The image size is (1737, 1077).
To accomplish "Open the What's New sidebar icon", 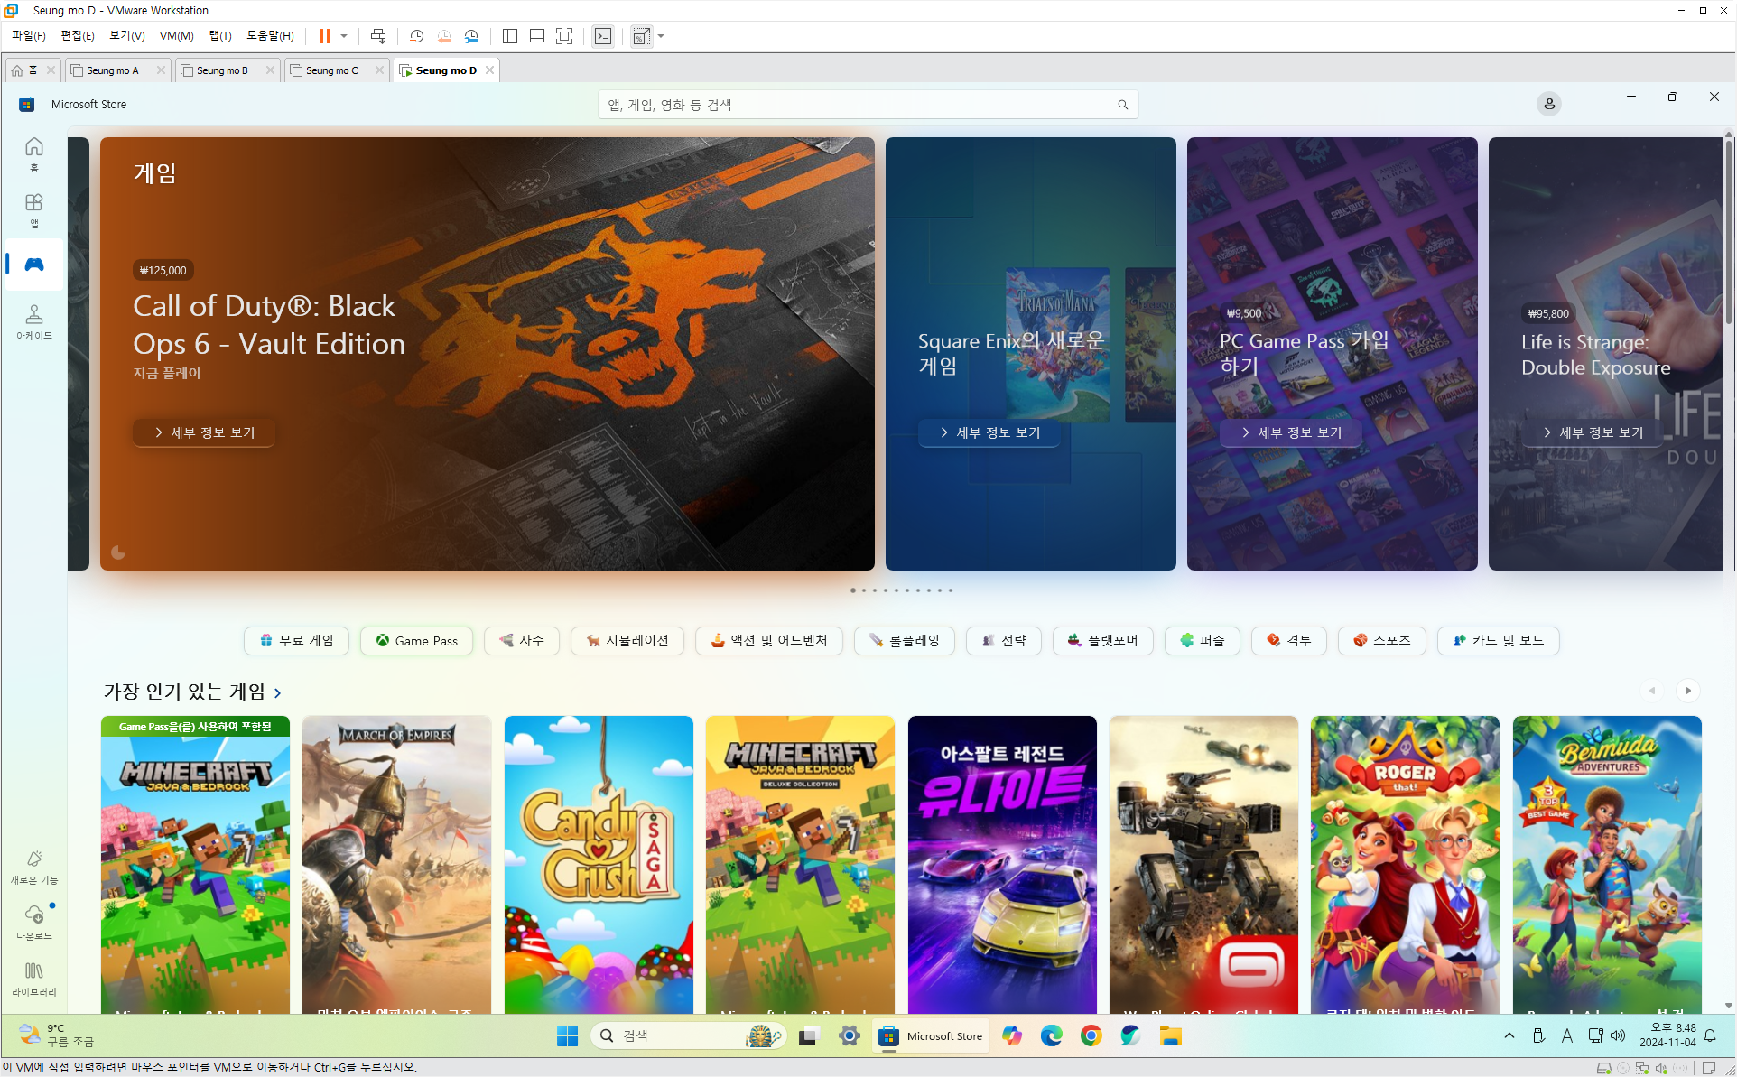I will pos(34,865).
